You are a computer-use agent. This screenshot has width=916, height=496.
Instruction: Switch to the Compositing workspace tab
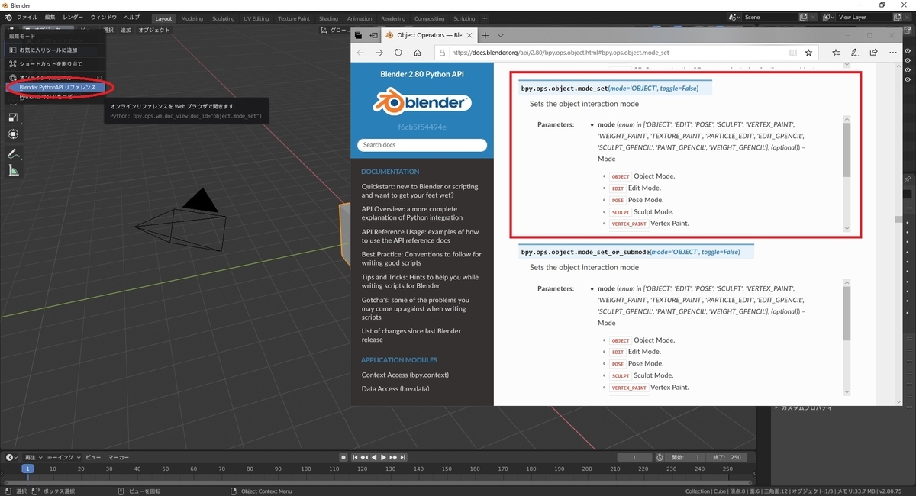429,18
